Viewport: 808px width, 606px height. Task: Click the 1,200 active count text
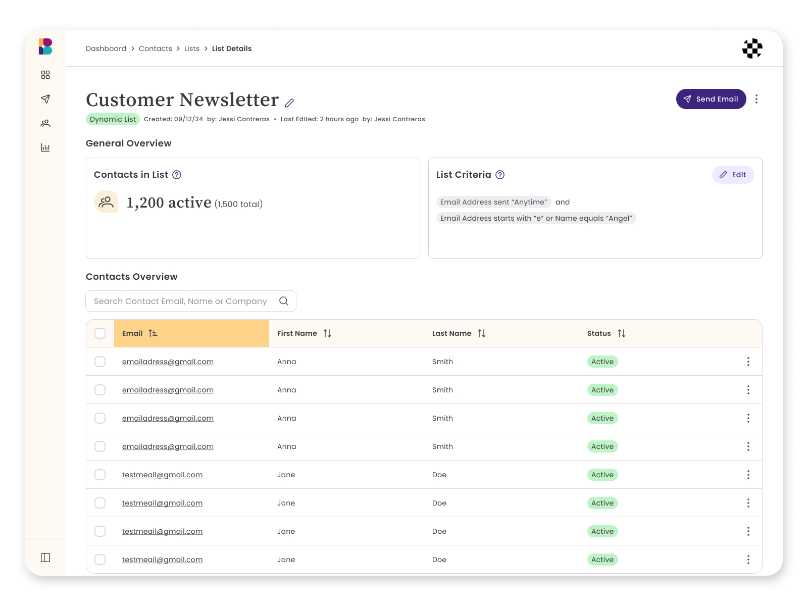click(x=169, y=203)
